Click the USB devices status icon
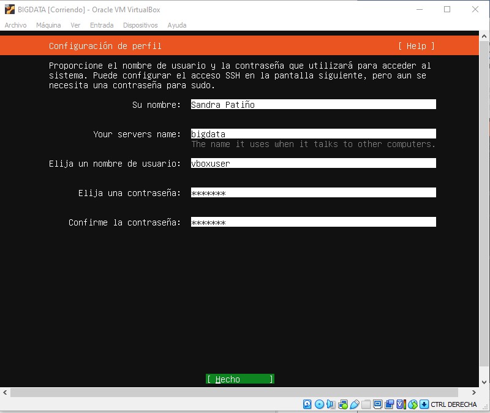Viewport: 490px width, 413px height. click(x=353, y=404)
